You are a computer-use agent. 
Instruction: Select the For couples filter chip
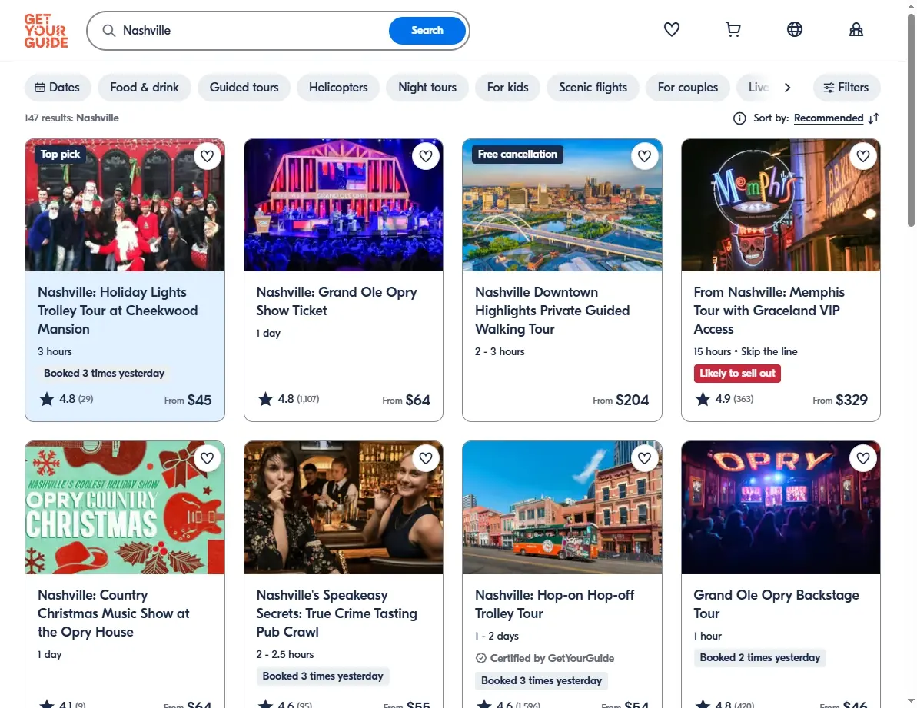[688, 88]
